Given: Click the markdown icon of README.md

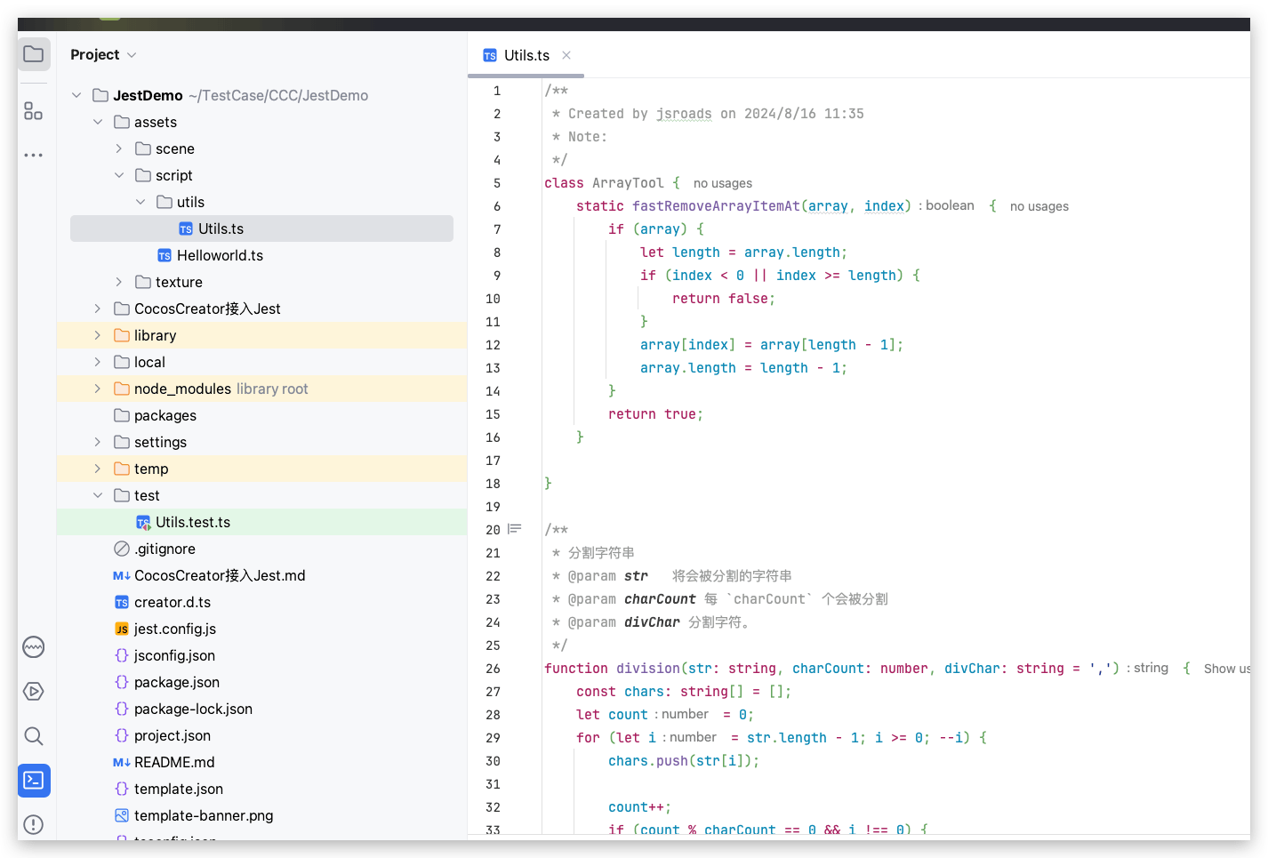Looking at the screenshot, I should (122, 762).
